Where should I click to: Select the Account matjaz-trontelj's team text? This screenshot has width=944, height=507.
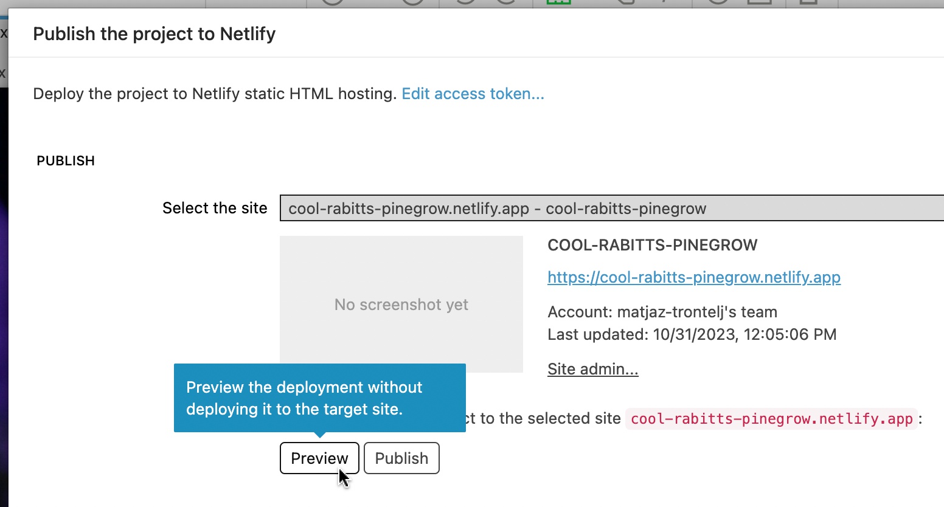[x=662, y=312]
